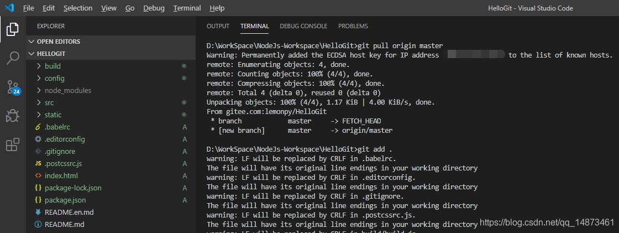Open the File menu
The height and width of the screenshot is (233, 619).
point(28,8)
